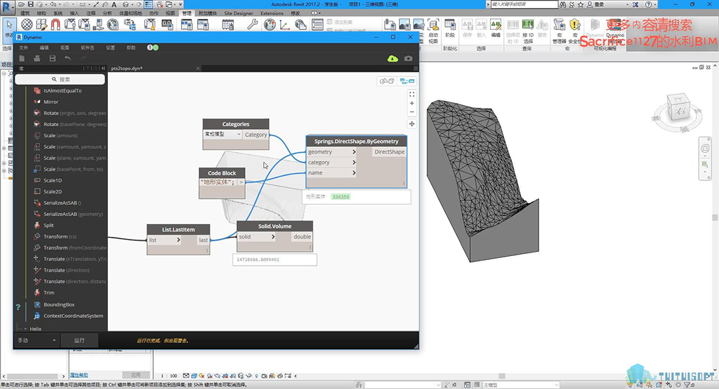Click the zoom to fit icon on canvas
This screenshot has width=719, height=389.
click(x=411, y=94)
